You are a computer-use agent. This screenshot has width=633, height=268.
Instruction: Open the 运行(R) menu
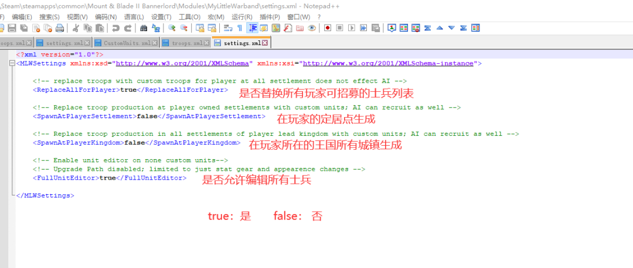[242, 17]
